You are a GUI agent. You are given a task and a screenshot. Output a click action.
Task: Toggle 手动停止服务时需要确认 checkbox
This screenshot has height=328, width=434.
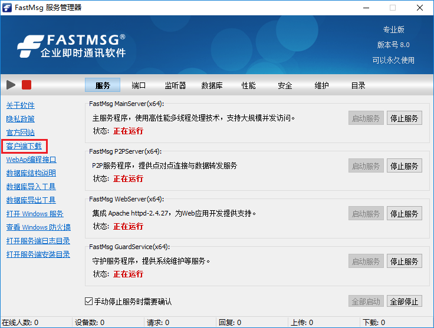click(88, 301)
